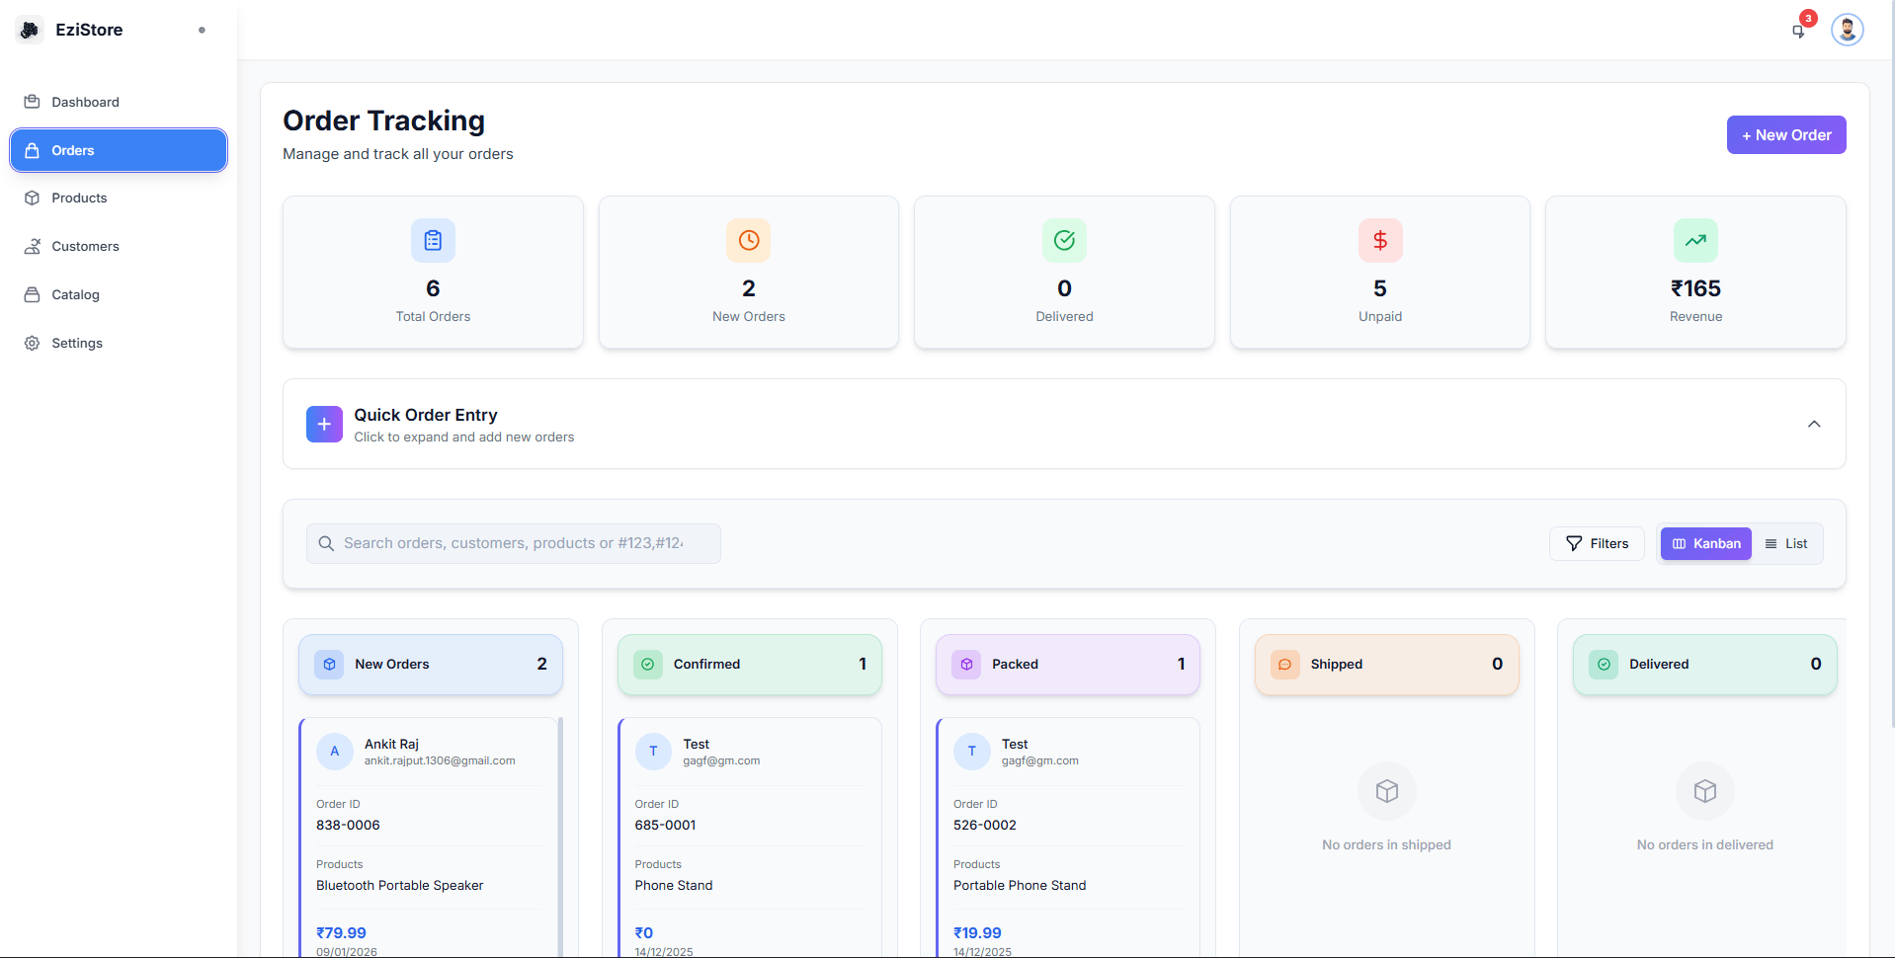This screenshot has width=1895, height=958.
Task: Toggle Kanban view on
Action: [1704, 543]
